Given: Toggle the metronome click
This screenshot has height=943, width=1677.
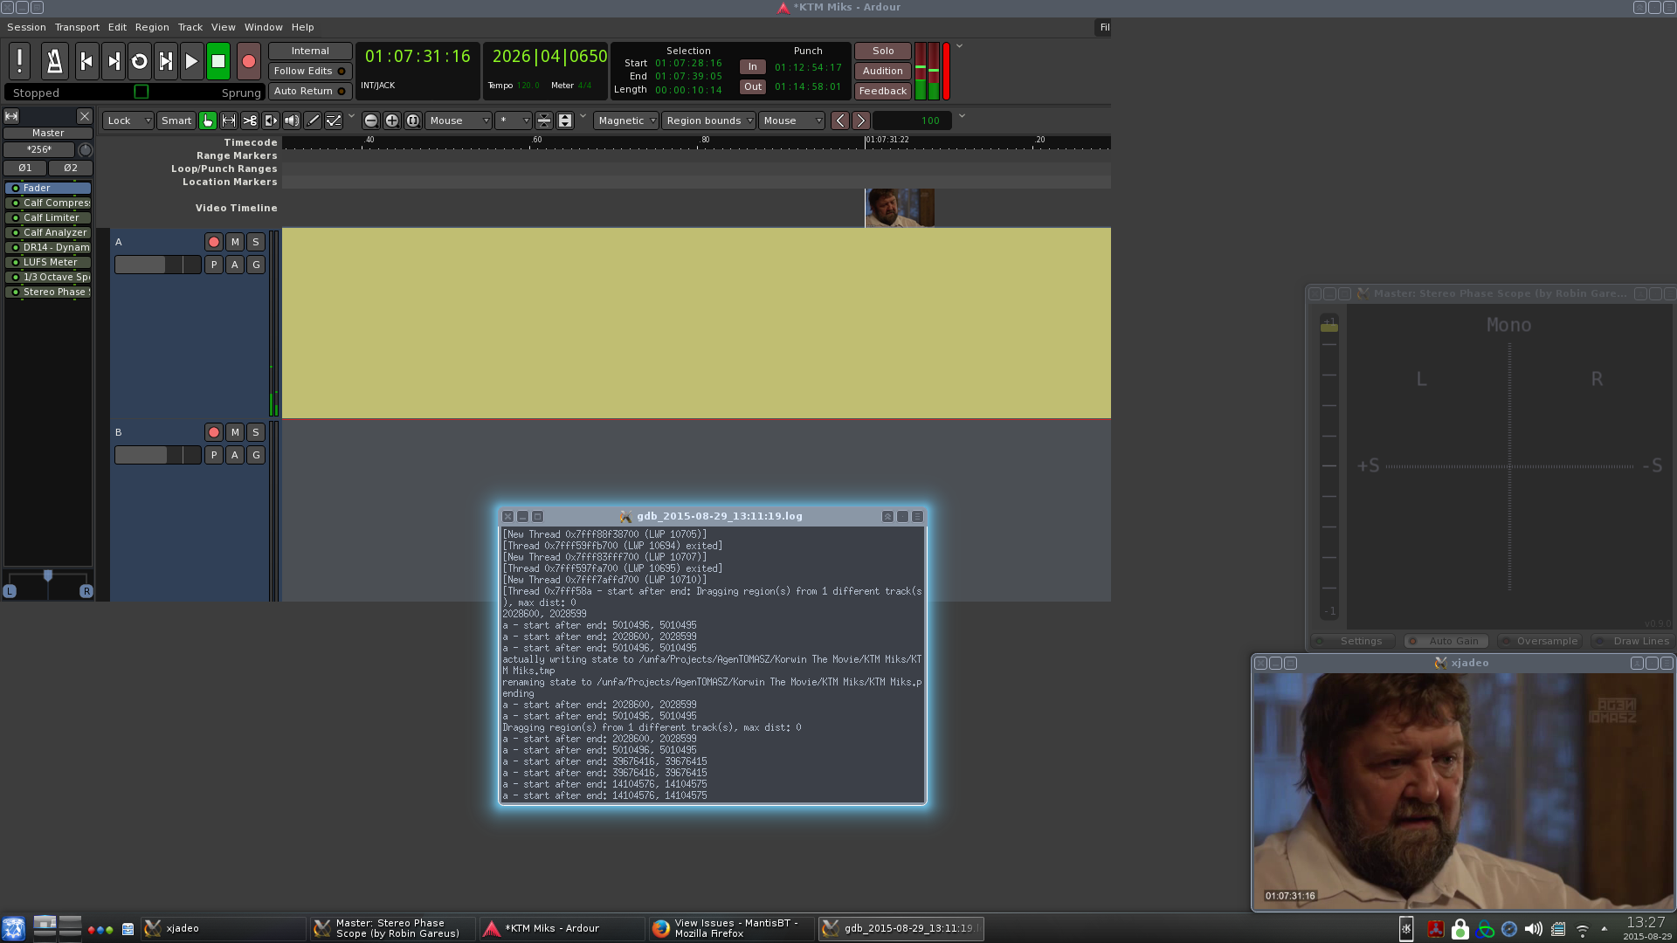Looking at the screenshot, I should [54, 61].
